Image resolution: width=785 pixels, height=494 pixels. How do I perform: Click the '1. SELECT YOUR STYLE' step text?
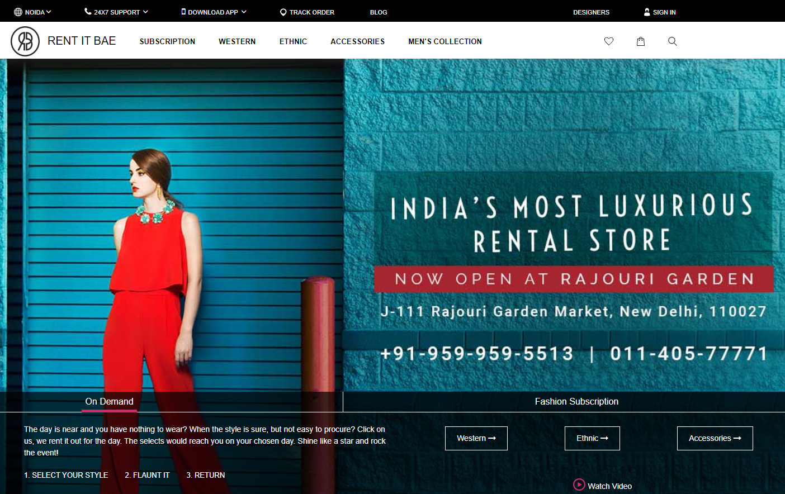point(66,475)
